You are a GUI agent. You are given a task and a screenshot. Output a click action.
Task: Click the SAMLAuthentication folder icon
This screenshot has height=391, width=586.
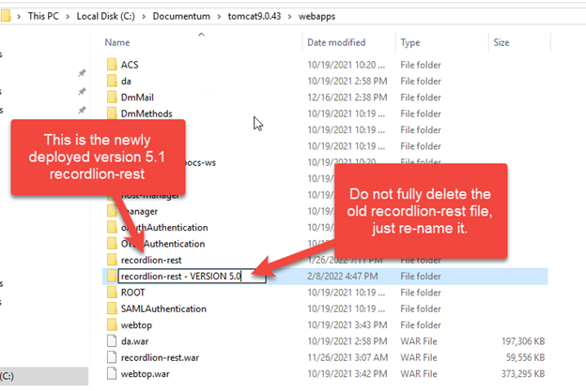coord(113,308)
